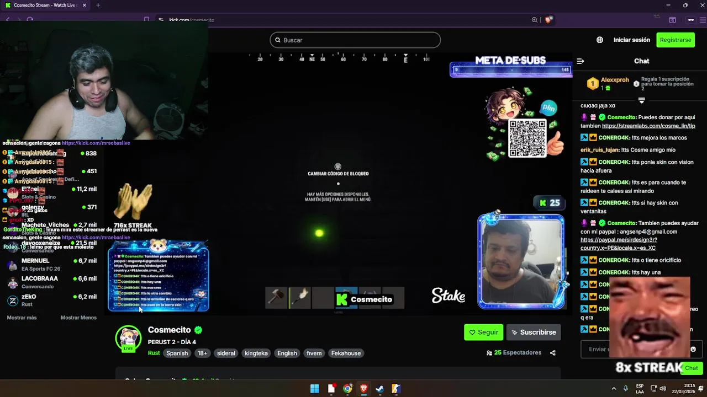
Task: Click Cosmecito username in first chat message
Action: pyautogui.click(x=621, y=117)
